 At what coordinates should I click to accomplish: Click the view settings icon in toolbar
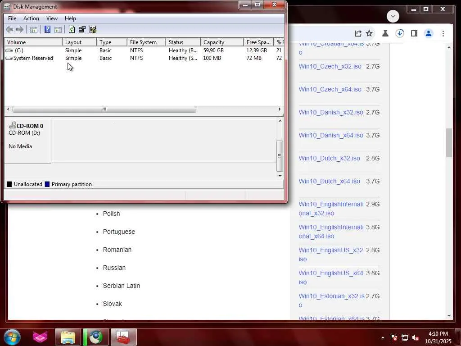93,29
